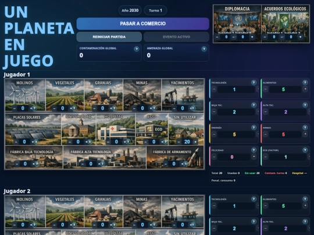The image size is (314, 235).
Task: Show help for Jugador 1 Placas Solares
Action: point(36,142)
